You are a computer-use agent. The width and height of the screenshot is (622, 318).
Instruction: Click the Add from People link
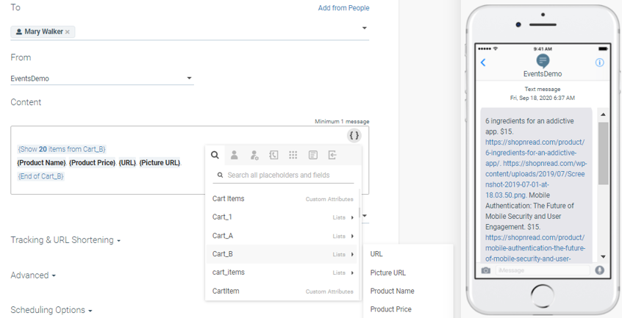[343, 8]
